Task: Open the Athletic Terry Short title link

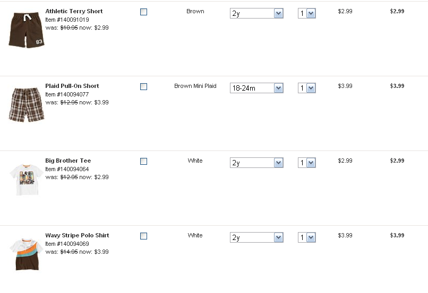Action: 74,11
